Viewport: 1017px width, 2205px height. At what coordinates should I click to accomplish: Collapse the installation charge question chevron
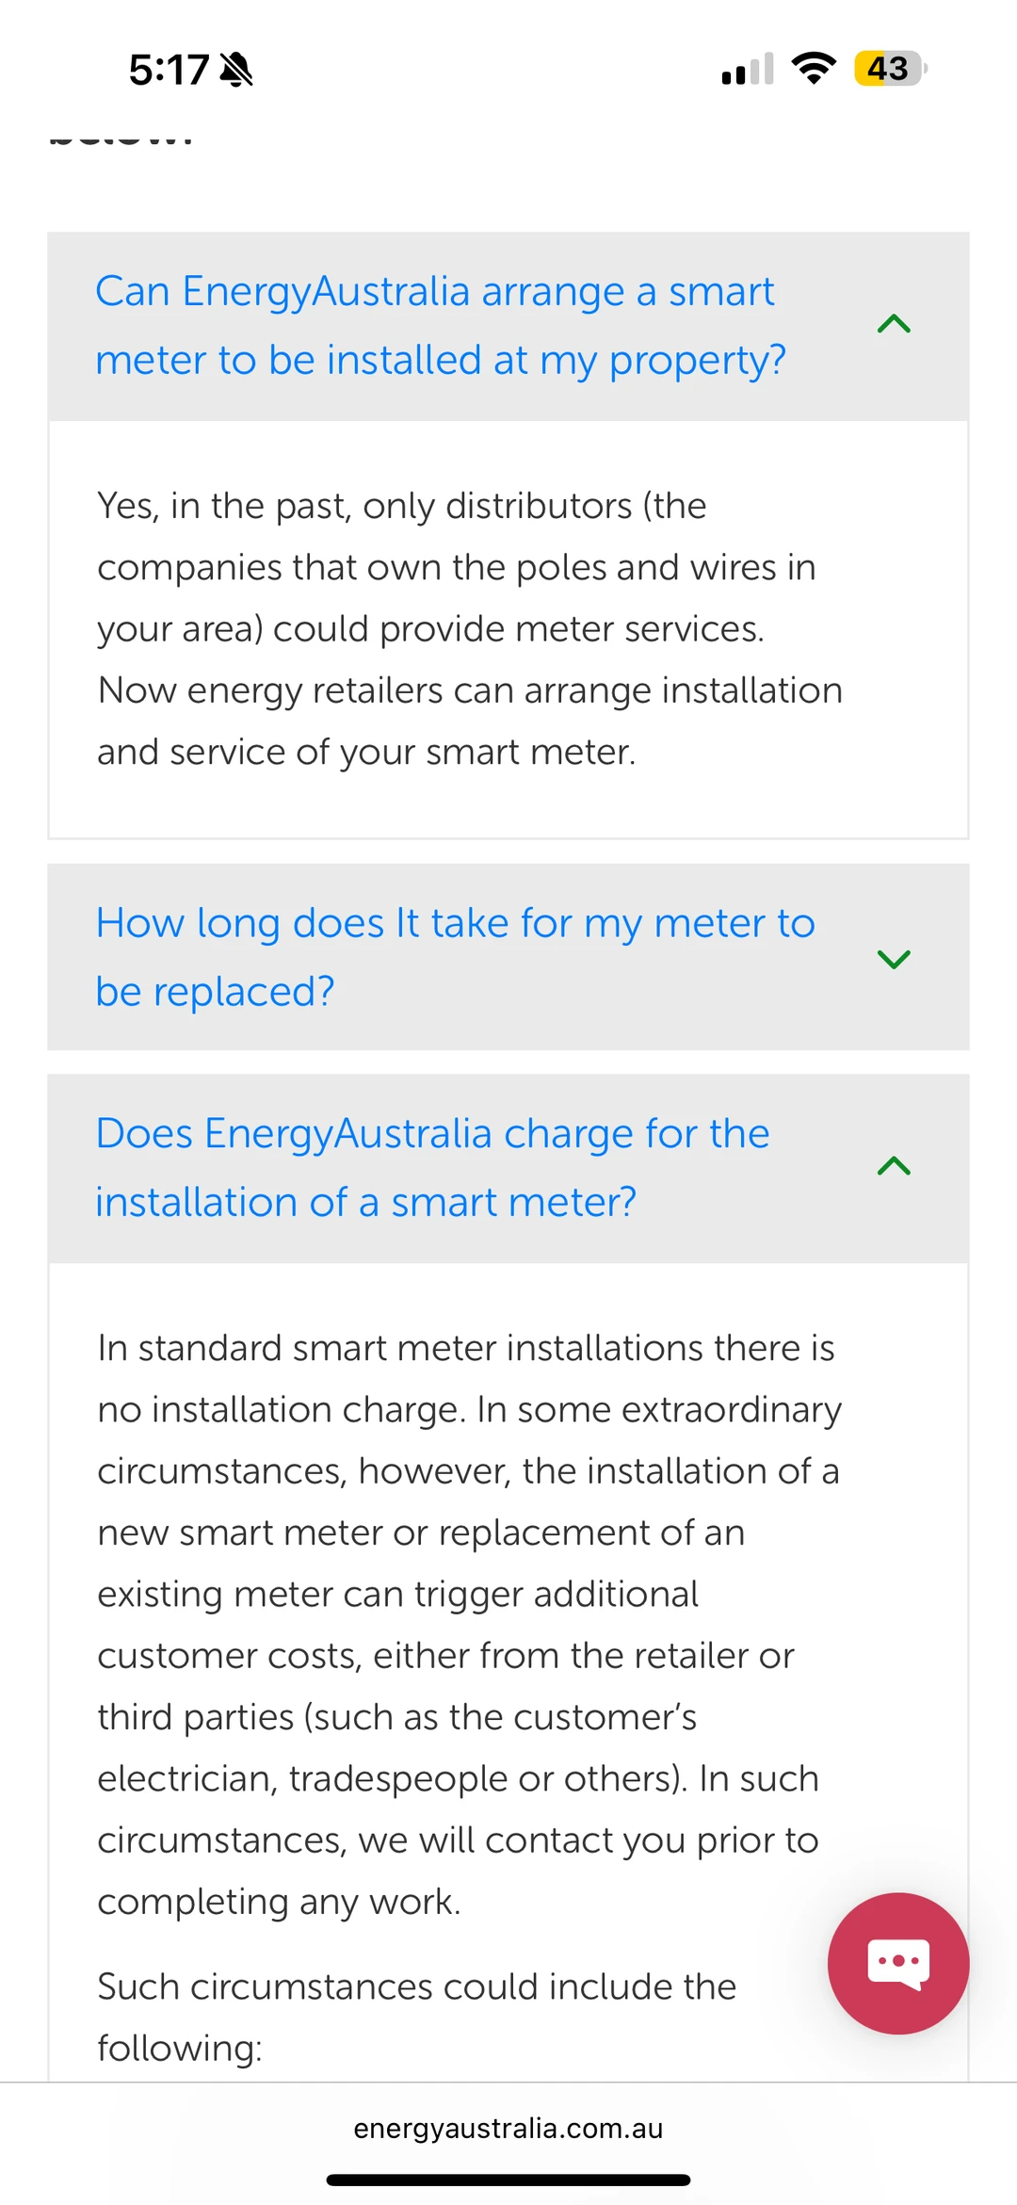point(894,1166)
